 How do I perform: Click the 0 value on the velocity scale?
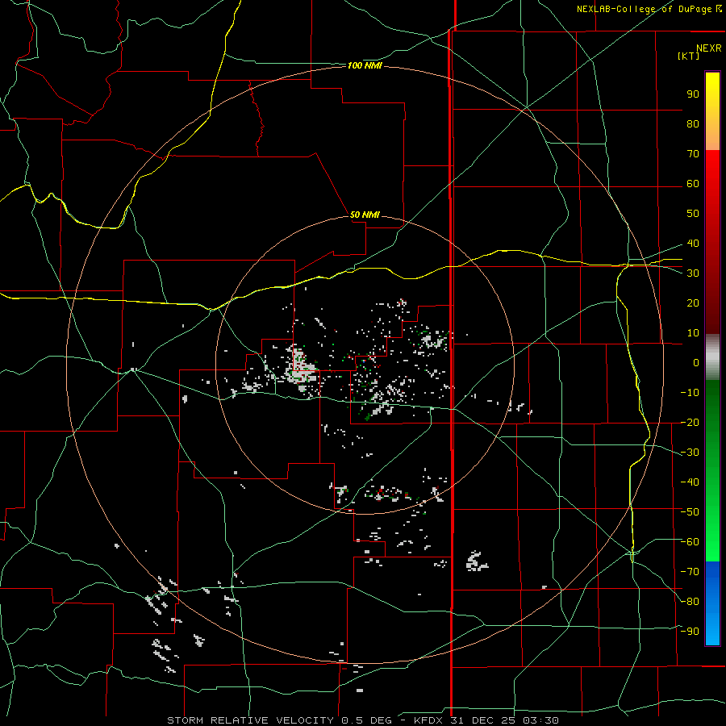click(x=696, y=363)
